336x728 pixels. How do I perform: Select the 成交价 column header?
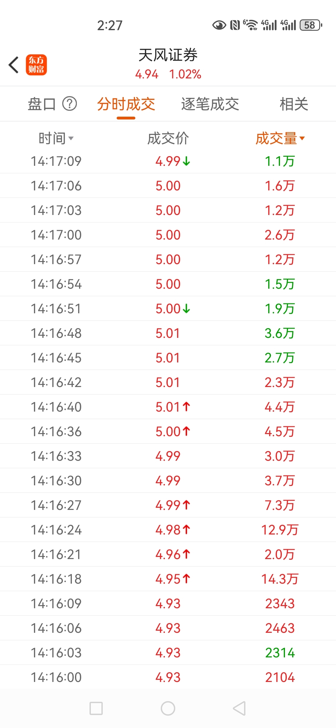pos(168,138)
